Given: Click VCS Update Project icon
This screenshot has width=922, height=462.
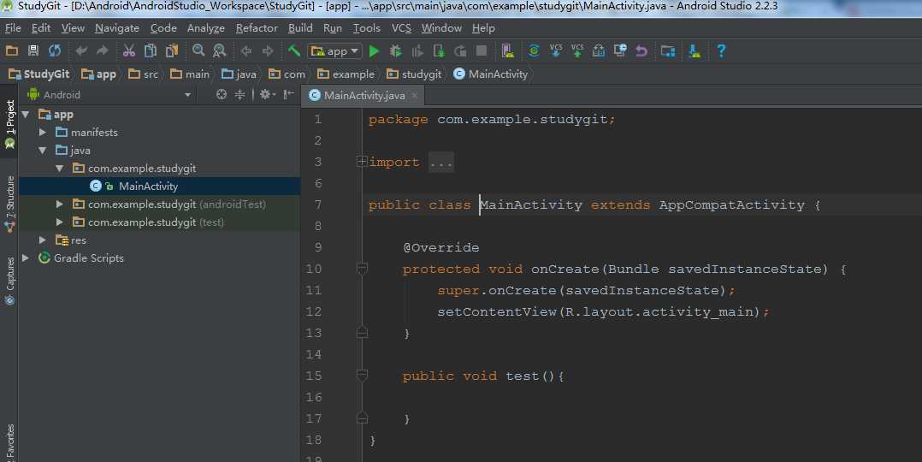Looking at the screenshot, I should 556,50.
